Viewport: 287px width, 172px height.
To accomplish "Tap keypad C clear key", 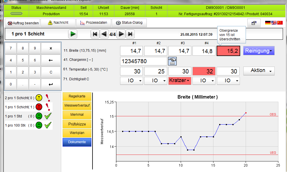I will click(51, 72).
